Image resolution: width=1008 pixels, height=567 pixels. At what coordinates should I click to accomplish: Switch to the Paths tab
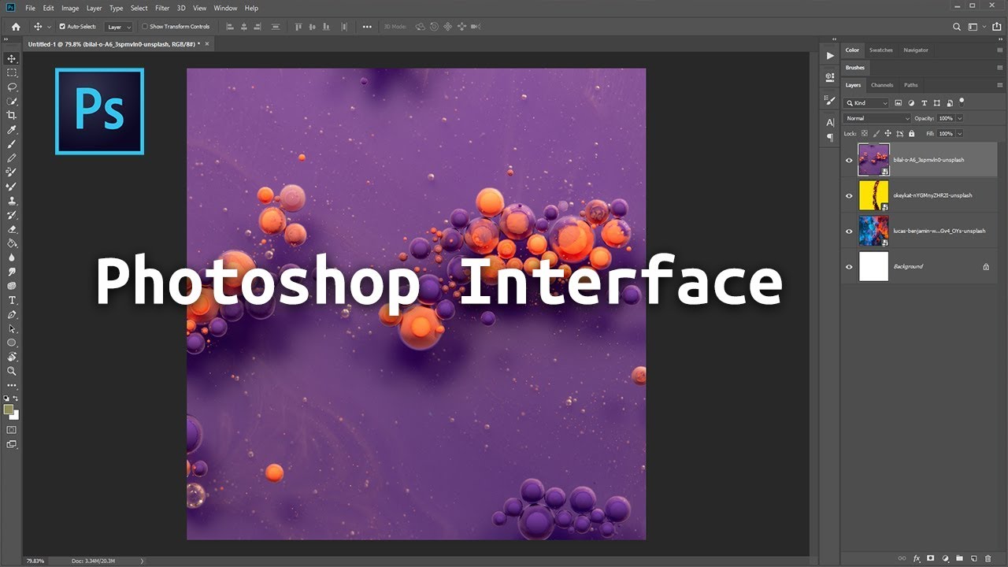(911, 85)
